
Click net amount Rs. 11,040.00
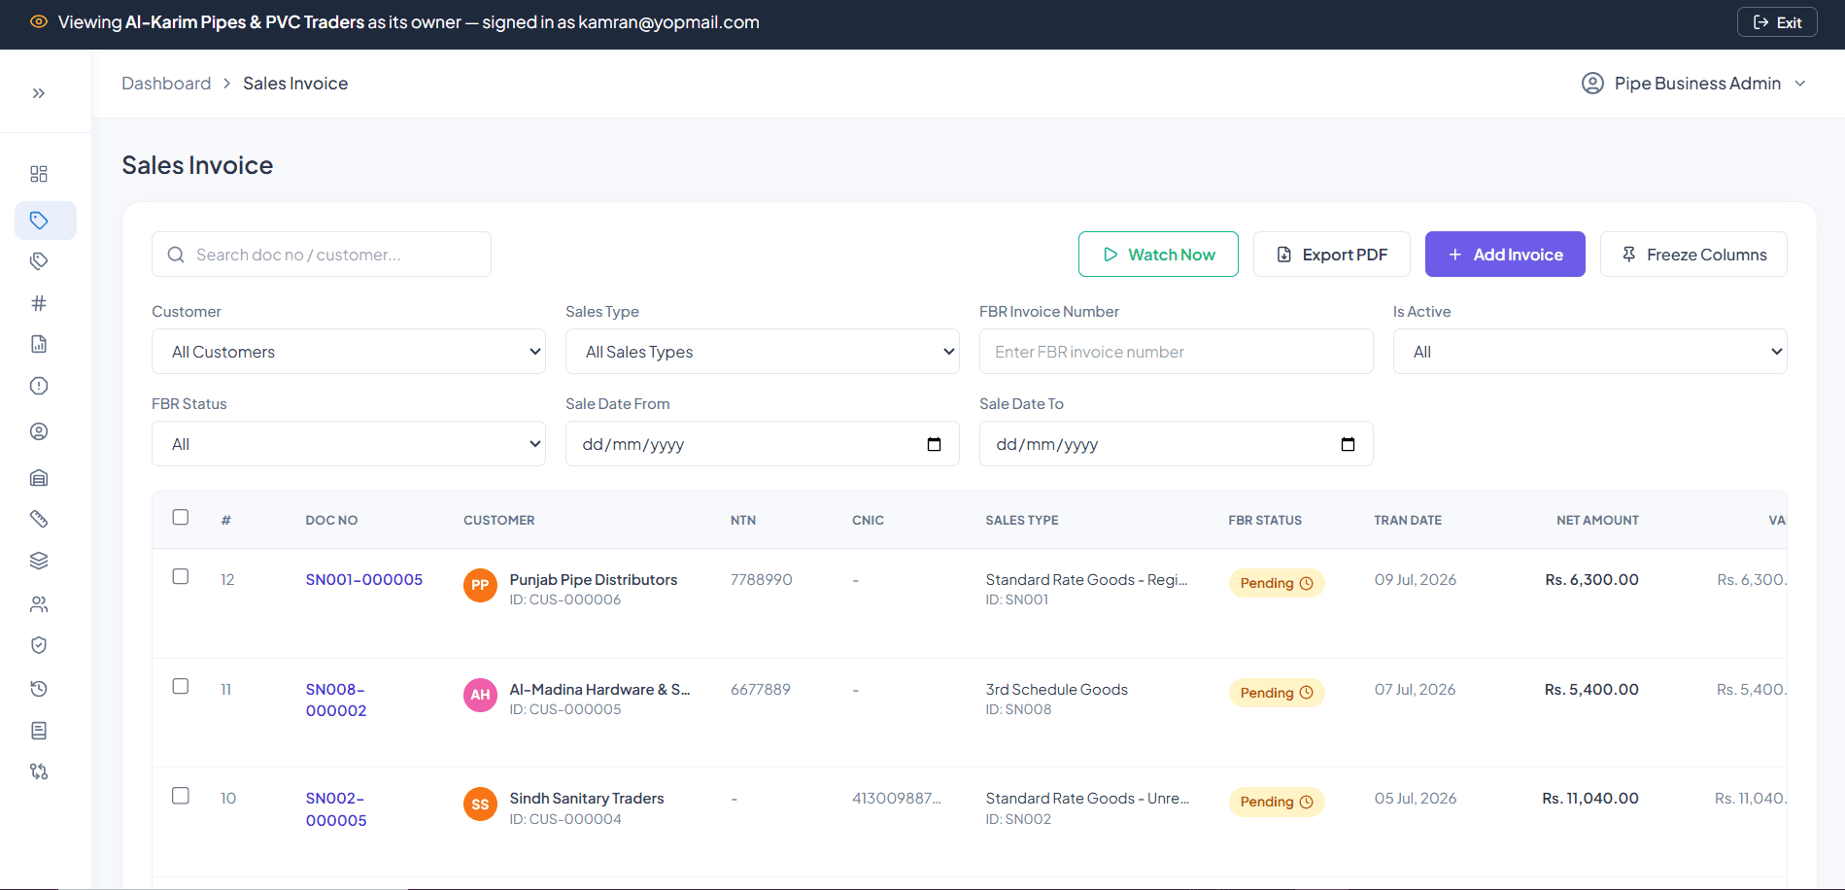(1590, 799)
